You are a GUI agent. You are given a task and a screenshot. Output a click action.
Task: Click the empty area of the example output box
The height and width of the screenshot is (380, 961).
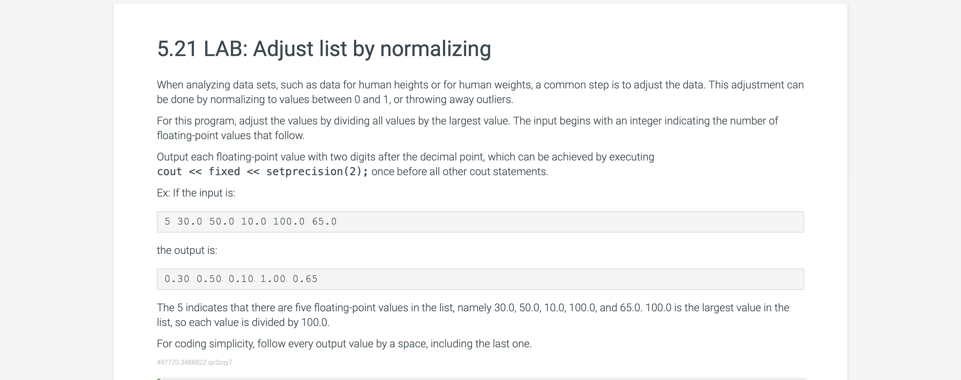click(x=560, y=279)
